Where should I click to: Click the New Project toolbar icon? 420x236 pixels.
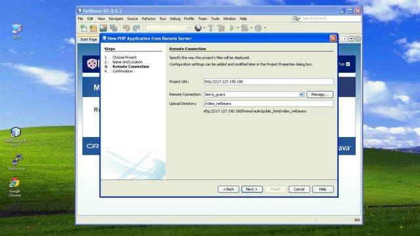(93, 28)
